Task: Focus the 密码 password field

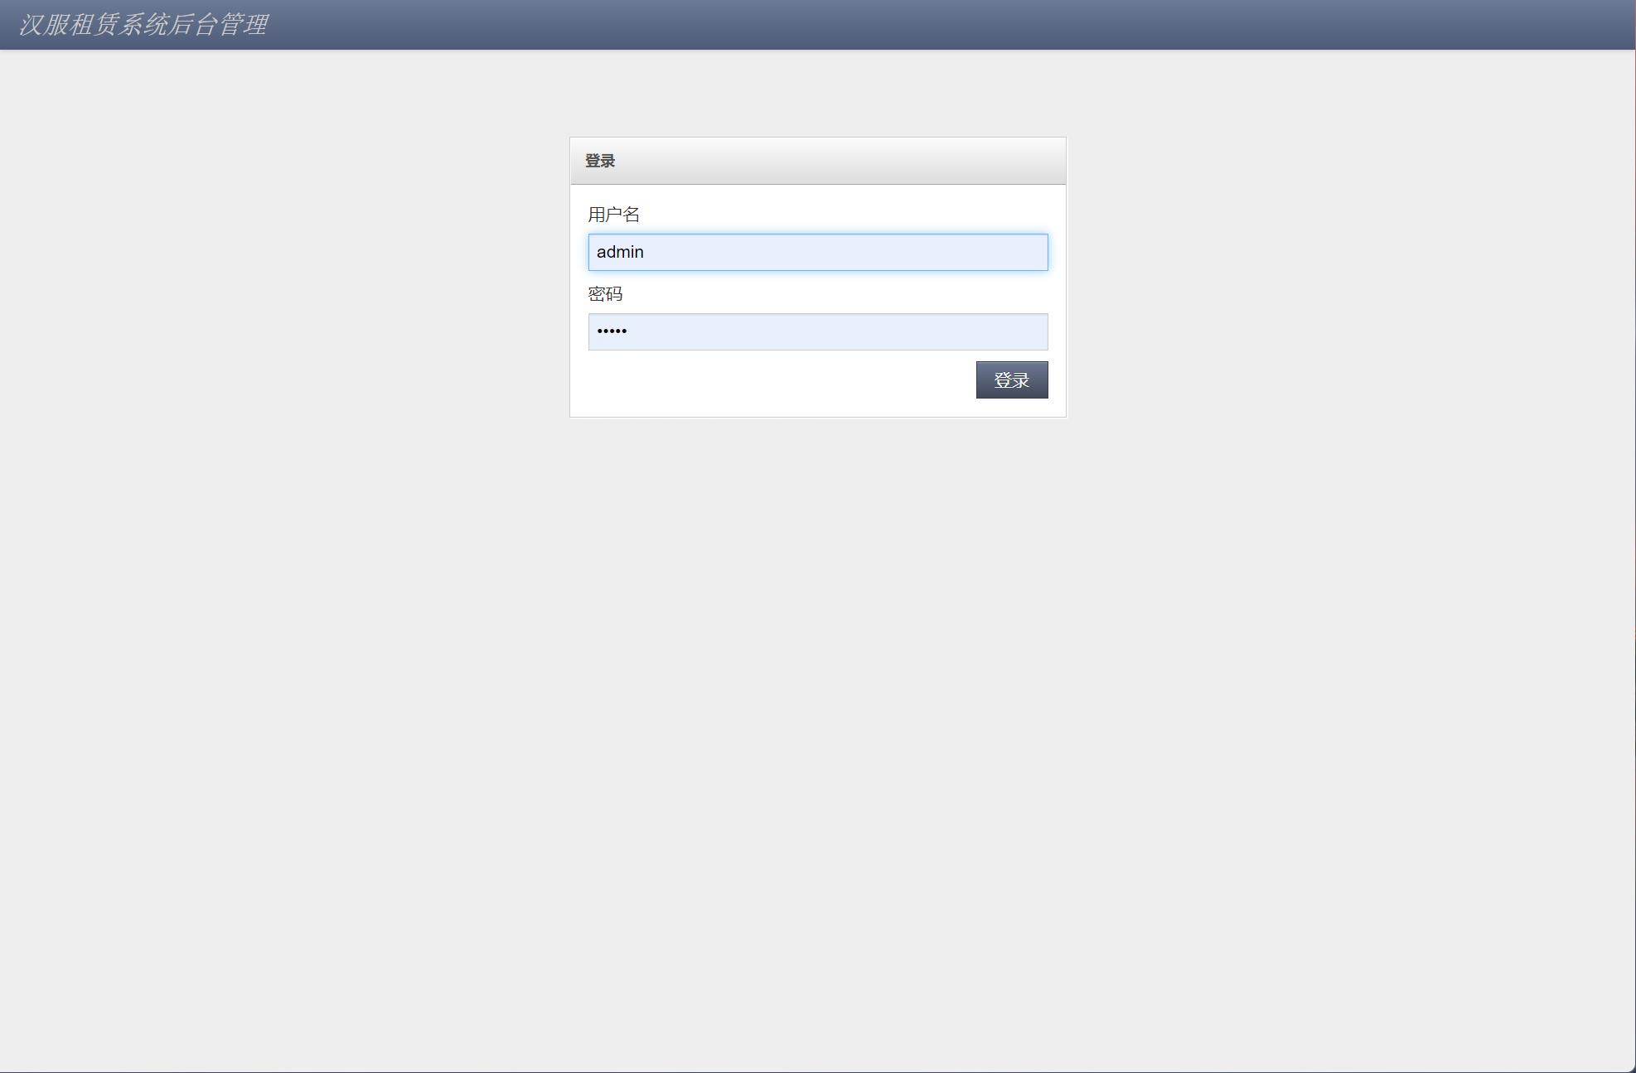Action: 817,331
